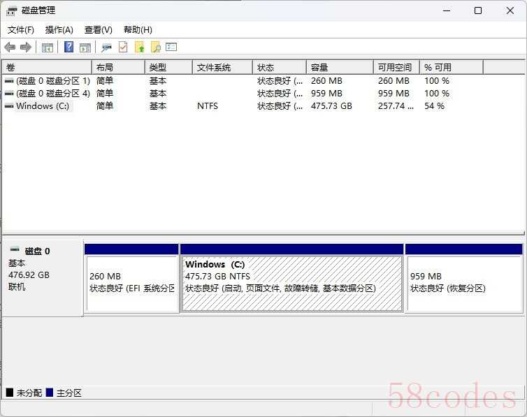527x417 pixels.
Task: Click the disk connection toolbar icon
Action: [x=106, y=47]
